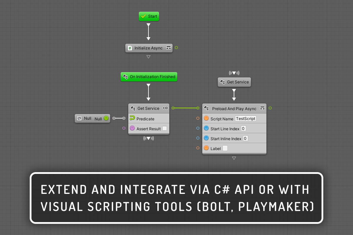
Task: Click the orange Script Name port circle
Action: pos(206,118)
